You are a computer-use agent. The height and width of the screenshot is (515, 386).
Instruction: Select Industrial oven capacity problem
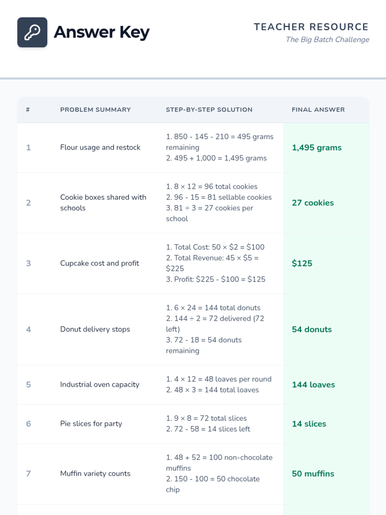[x=100, y=385]
